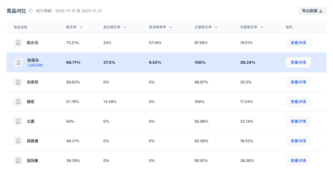Click the 14.29% first-mention value
333x171 pixels.
coord(110,102)
